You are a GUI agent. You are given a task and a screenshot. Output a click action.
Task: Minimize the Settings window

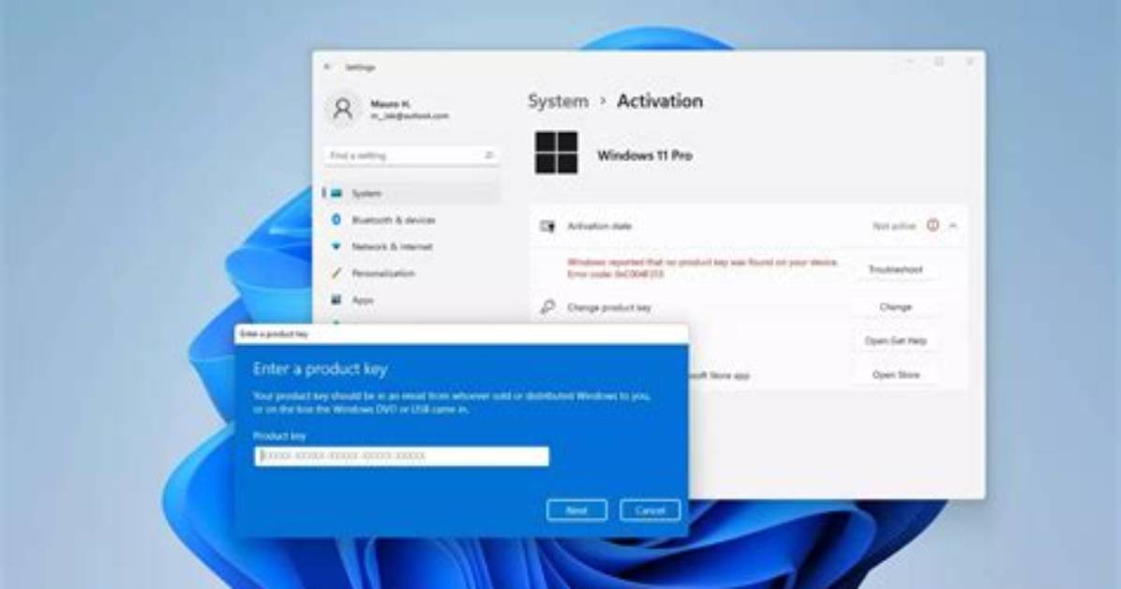909,62
